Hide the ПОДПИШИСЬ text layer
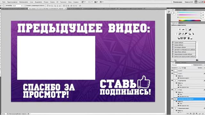 [x=172, y=80]
